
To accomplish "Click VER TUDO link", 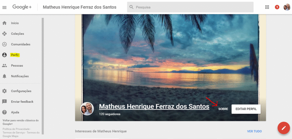I will click(254, 131).
